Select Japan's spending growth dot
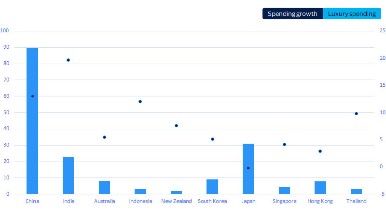The image size is (386, 217). [248, 168]
